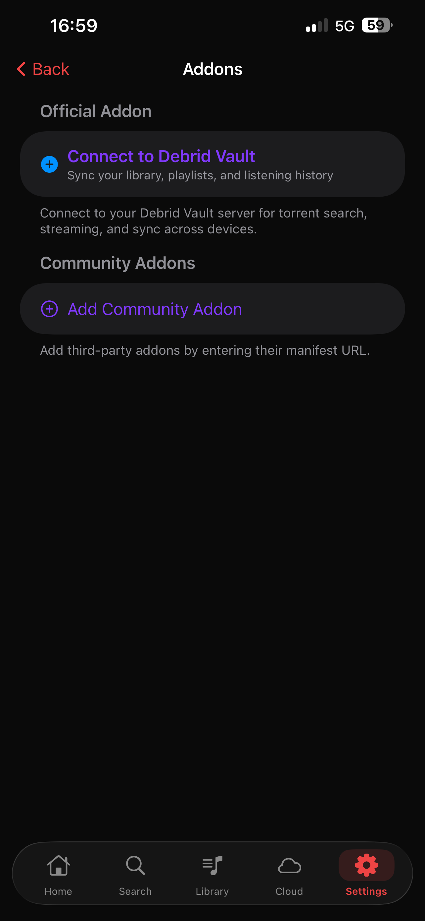425x921 pixels.
Task: Tap the red Settings gear icon
Action: pyautogui.click(x=366, y=865)
